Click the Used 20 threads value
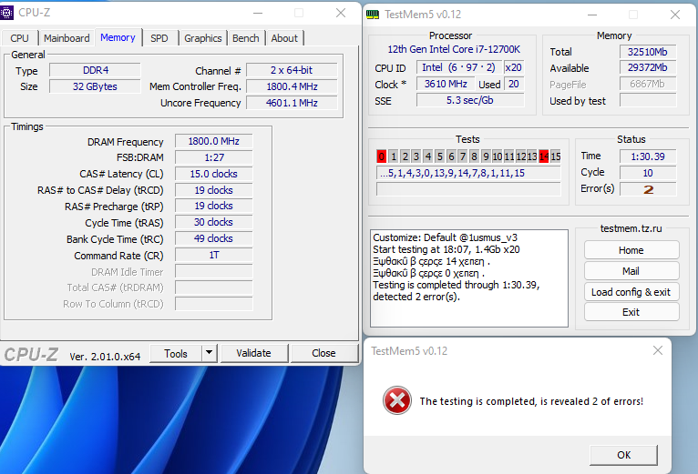Screen dimensions: 698x474 514,84
